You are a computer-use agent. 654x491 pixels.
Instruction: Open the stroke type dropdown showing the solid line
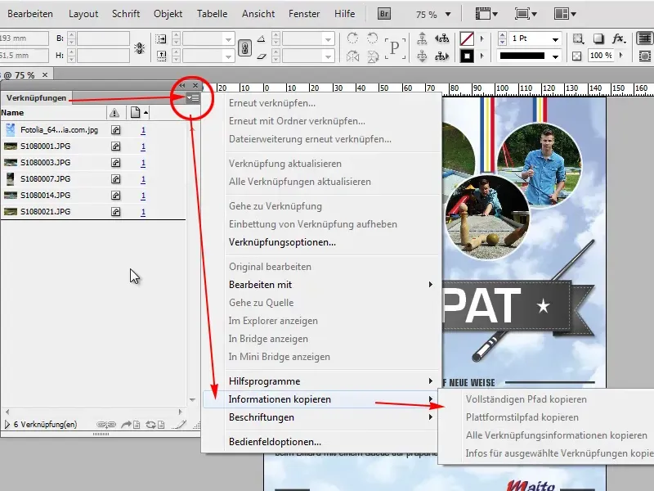(x=557, y=56)
